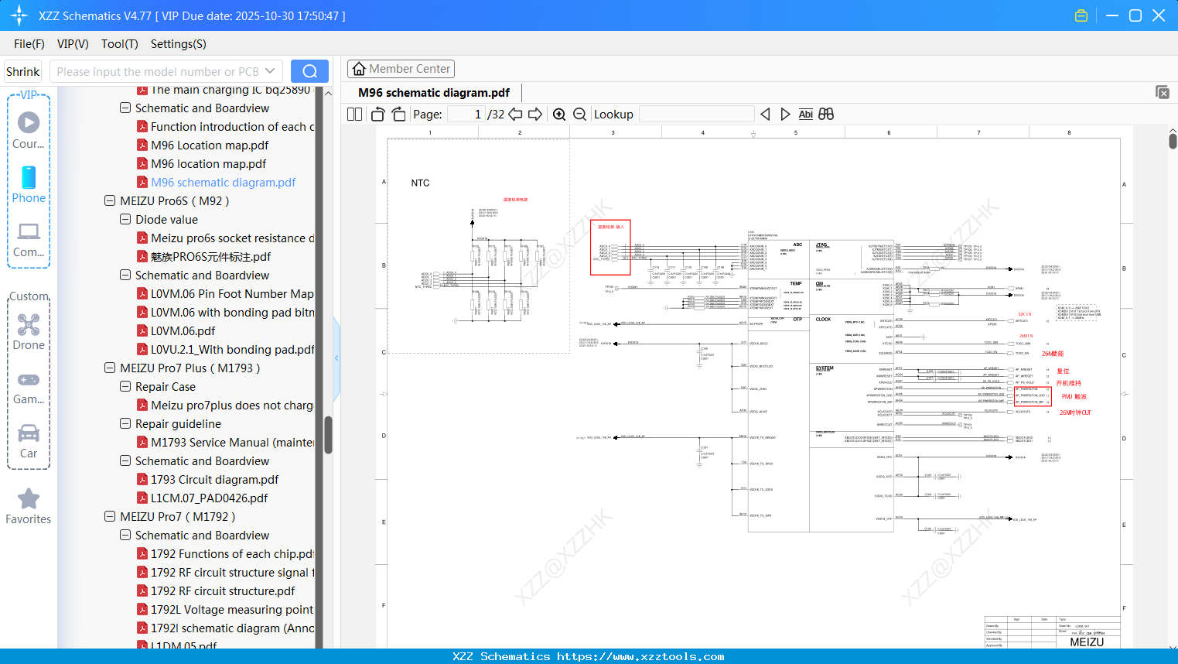Navigate to the next page with the forward arrow
The height and width of the screenshot is (664, 1178).
pyautogui.click(x=534, y=114)
